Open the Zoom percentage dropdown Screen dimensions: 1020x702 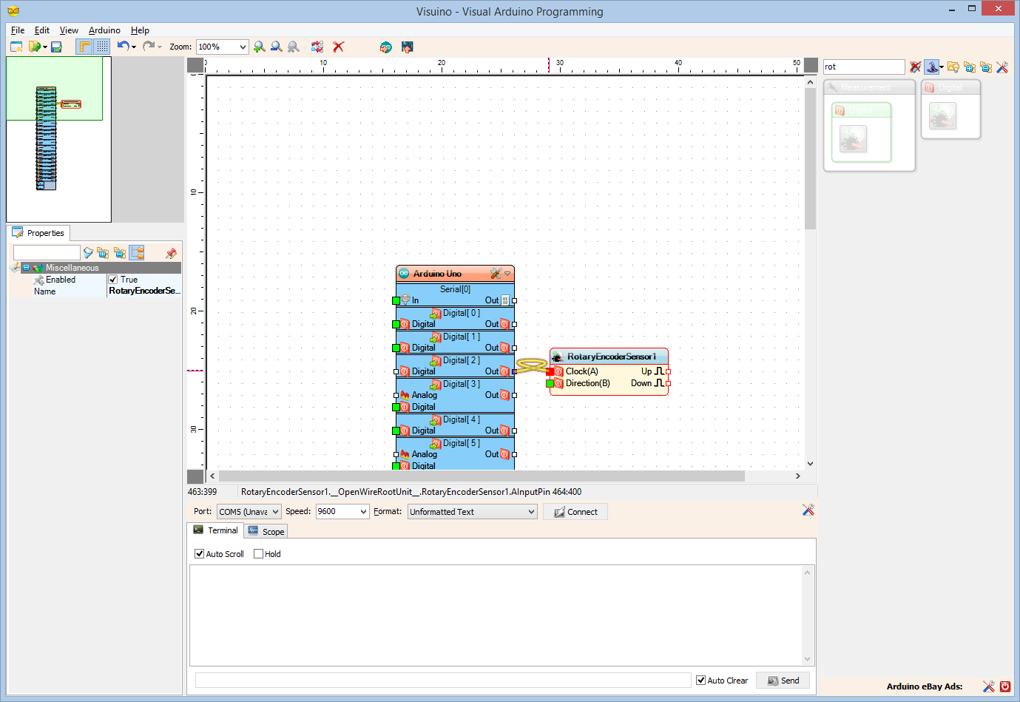pos(242,47)
